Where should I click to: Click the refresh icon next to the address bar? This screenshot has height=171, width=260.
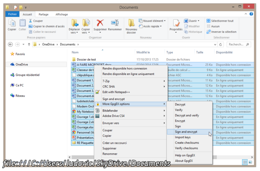click(x=221, y=45)
